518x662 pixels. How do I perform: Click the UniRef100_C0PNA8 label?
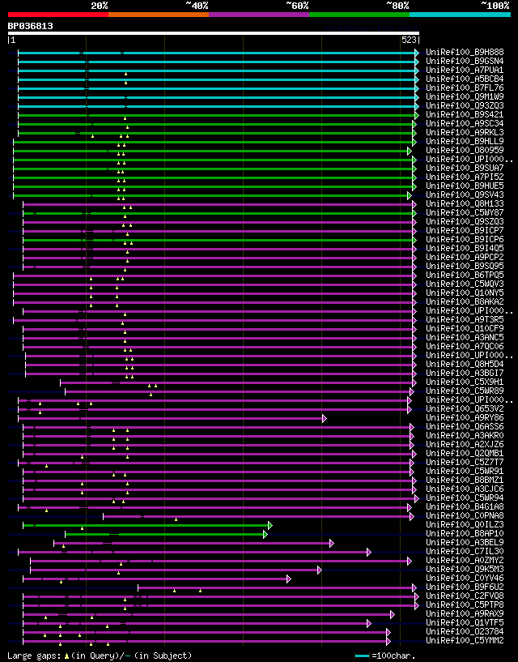tap(465, 516)
